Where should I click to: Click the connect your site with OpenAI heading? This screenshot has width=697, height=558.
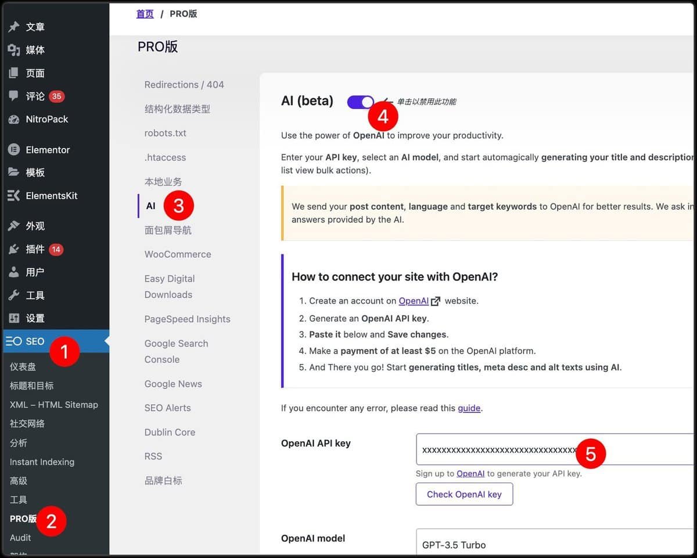click(x=395, y=277)
